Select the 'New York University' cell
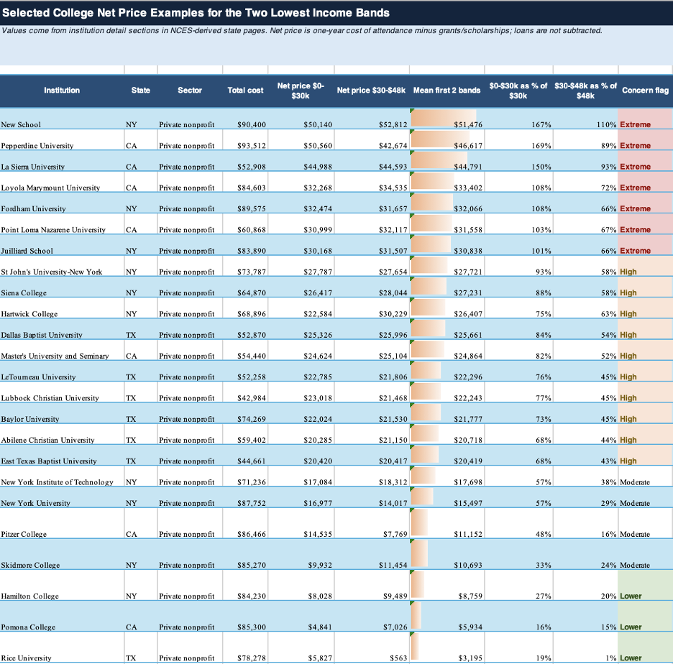Image resolution: width=673 pixels, height=664 pixels. [x=62, y=497]
